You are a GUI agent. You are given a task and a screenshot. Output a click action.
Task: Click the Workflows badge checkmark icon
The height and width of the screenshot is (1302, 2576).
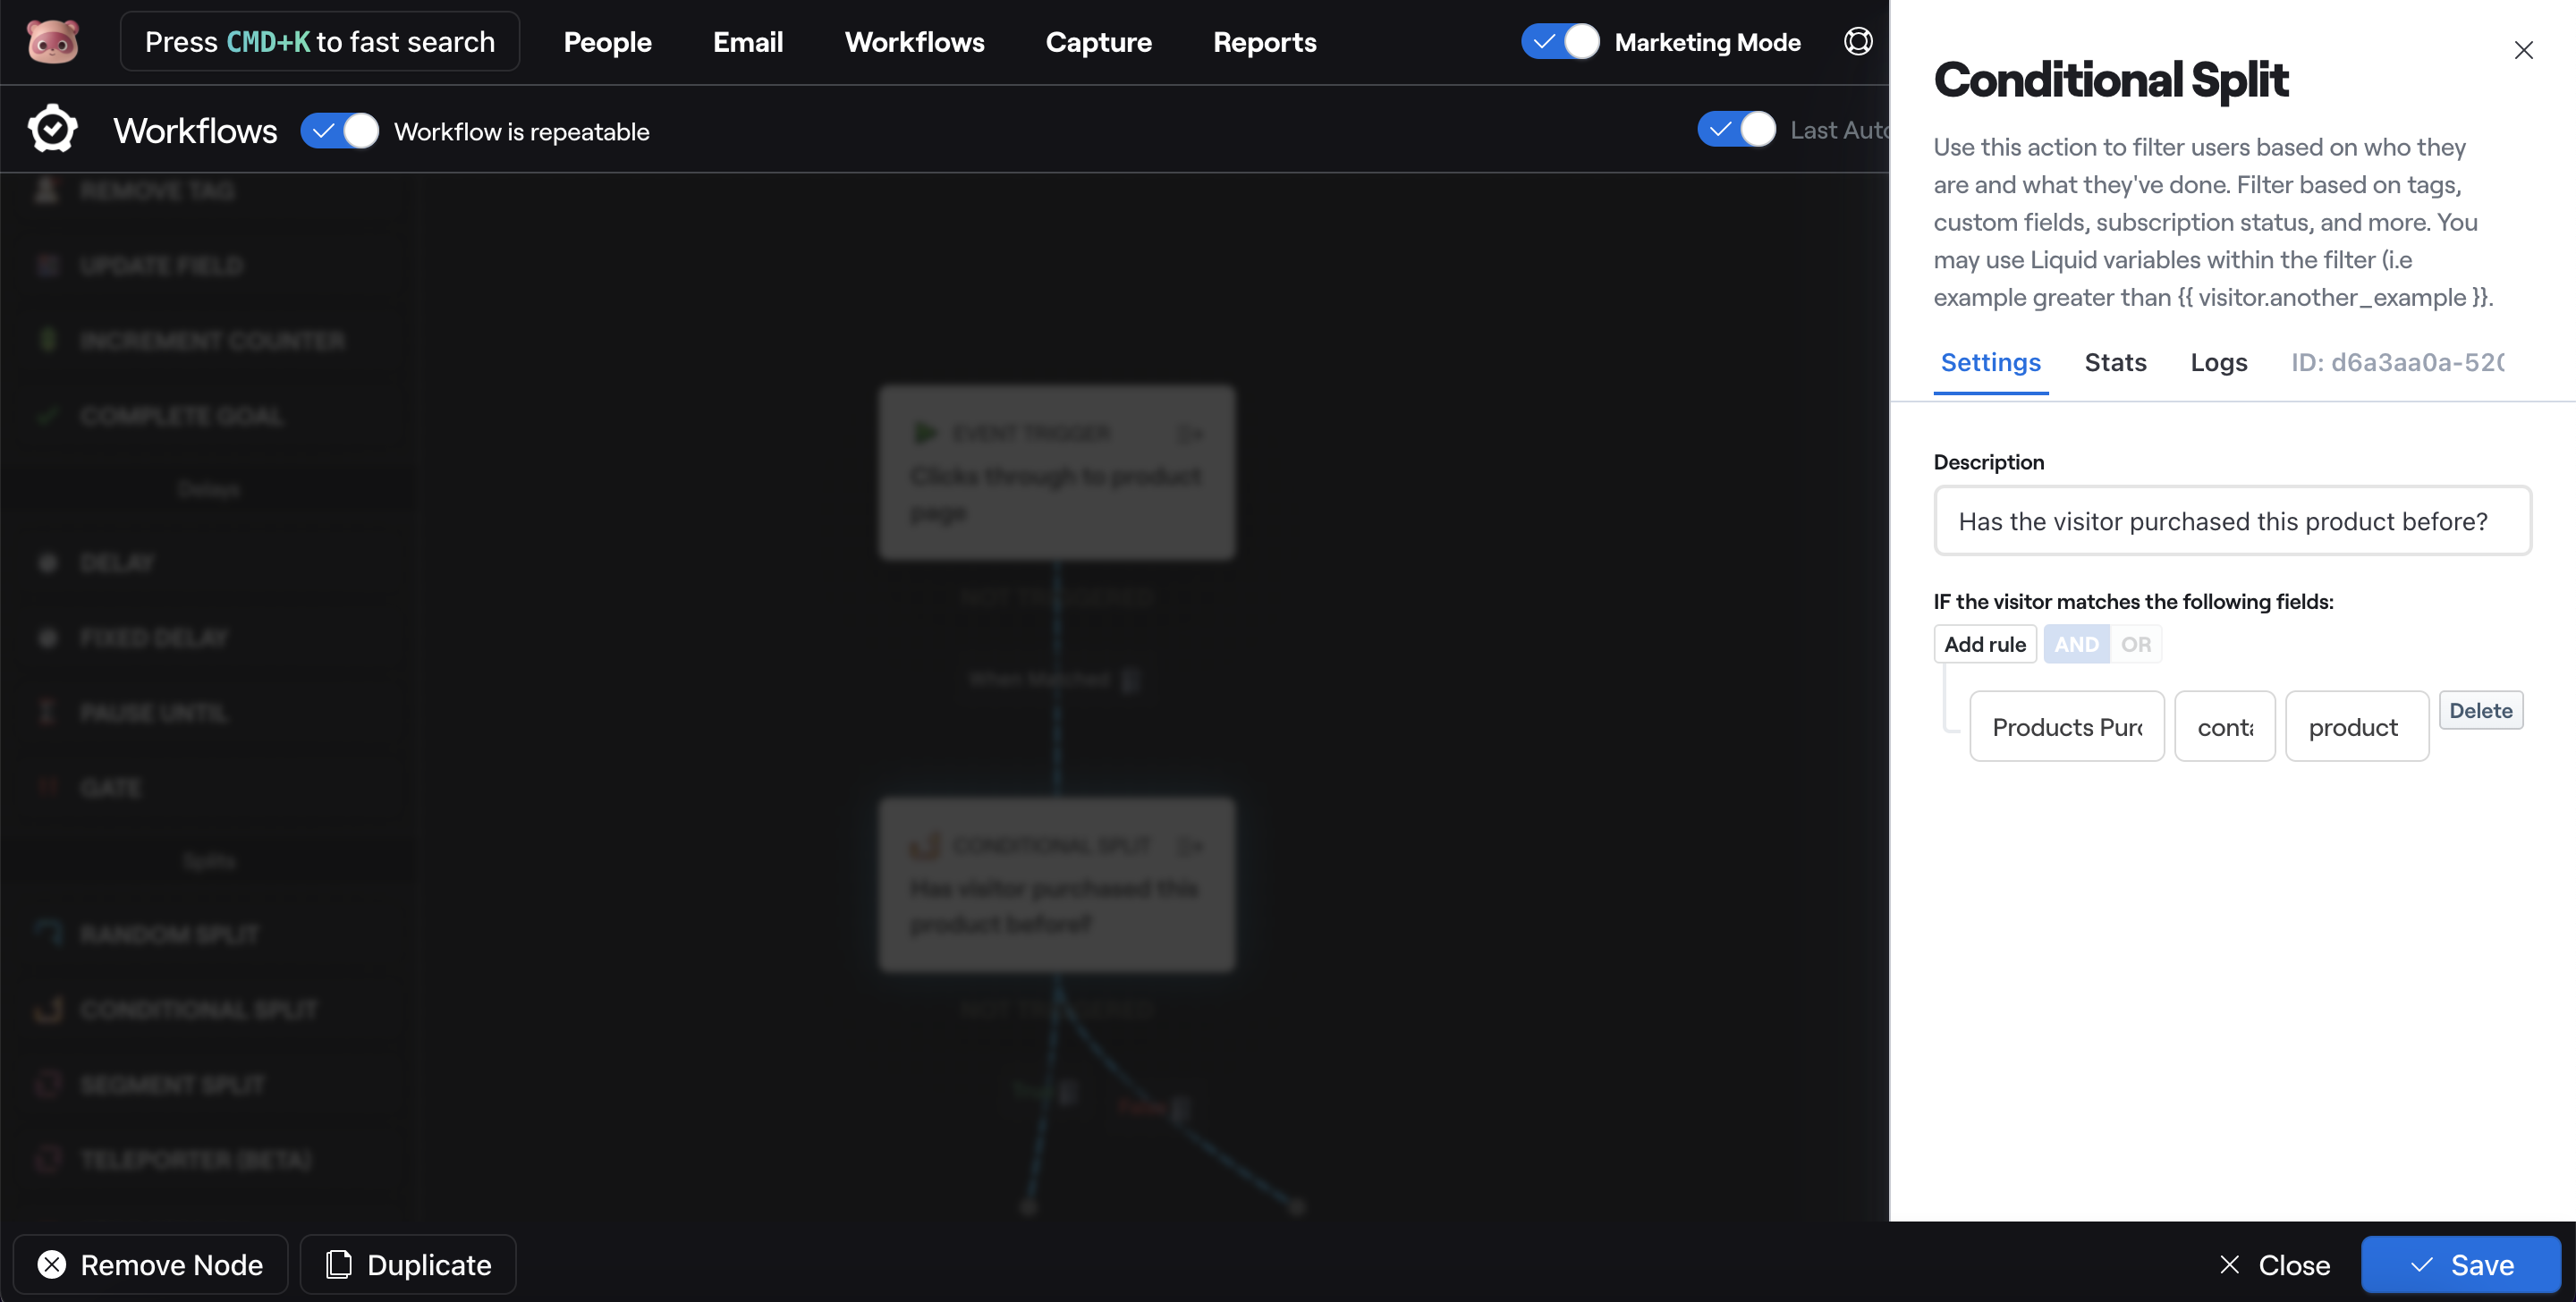tap(52, 130)
